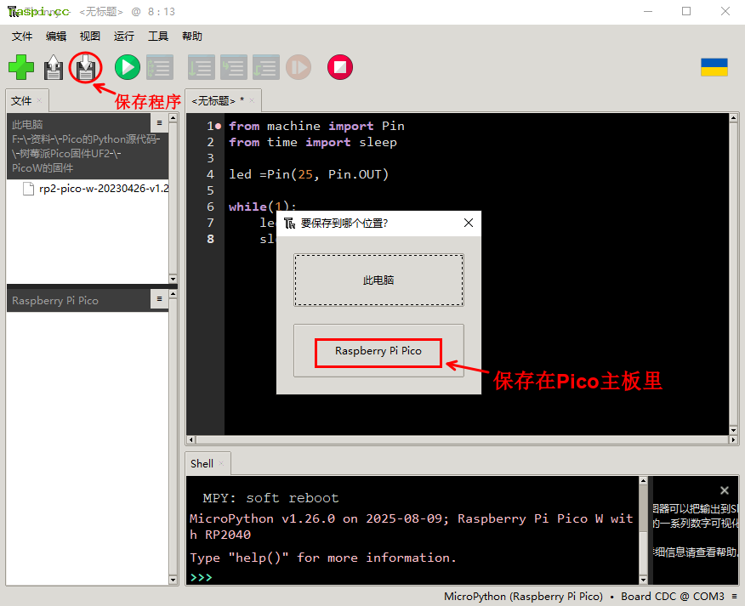Click the circled save script icon

click(x=85, y=67)
